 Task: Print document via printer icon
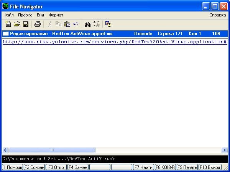(38, 24)
